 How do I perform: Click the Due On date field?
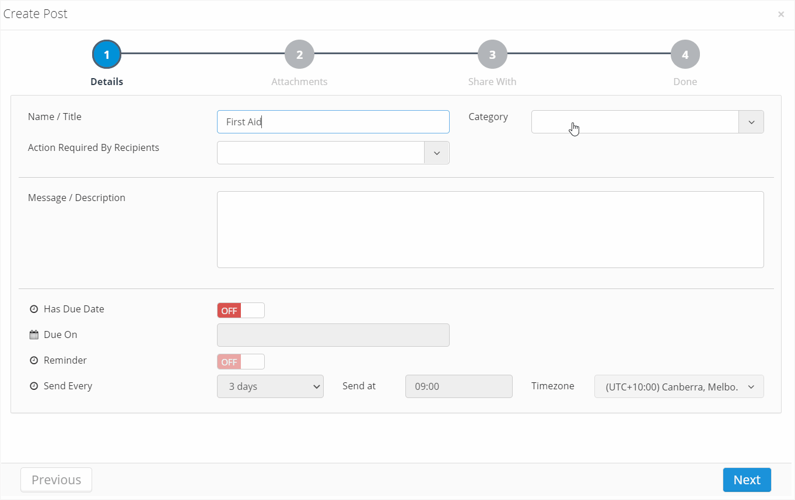coord(333,335)
